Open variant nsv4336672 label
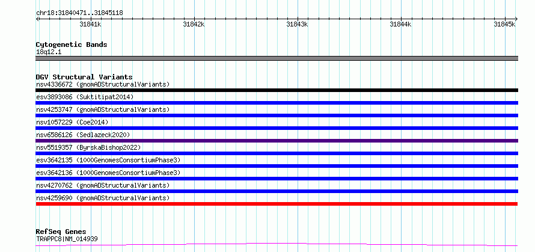Viewport: 535px width, 252px height. [103, 84]
